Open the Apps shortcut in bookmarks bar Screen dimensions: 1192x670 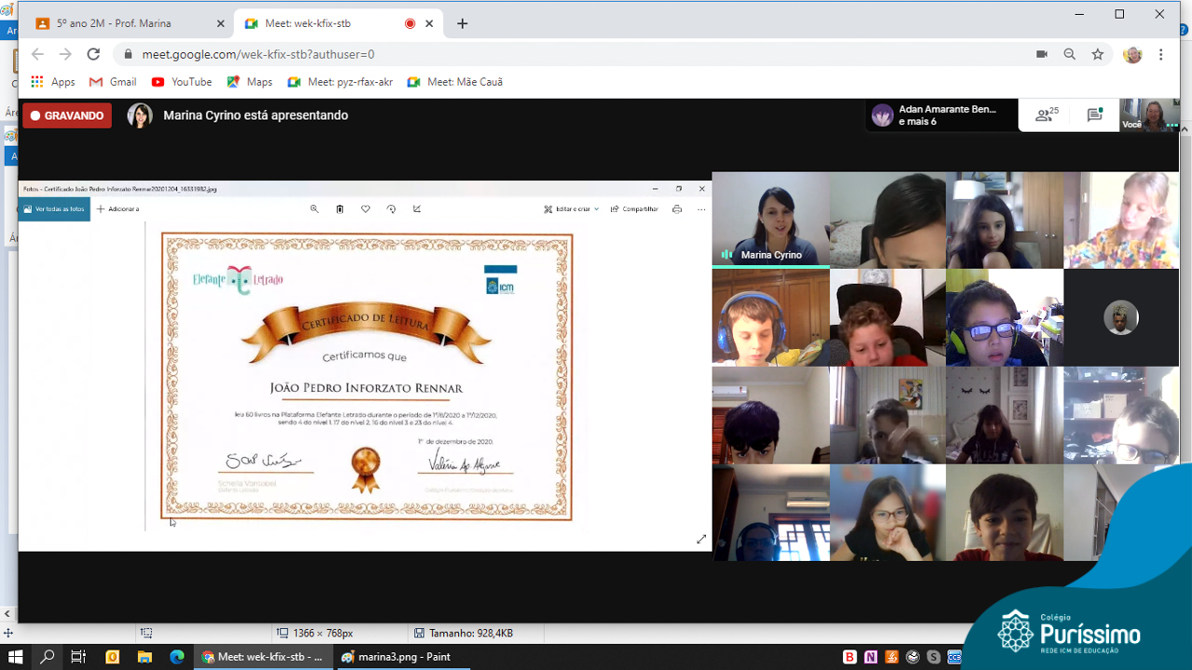coord(53,82)
